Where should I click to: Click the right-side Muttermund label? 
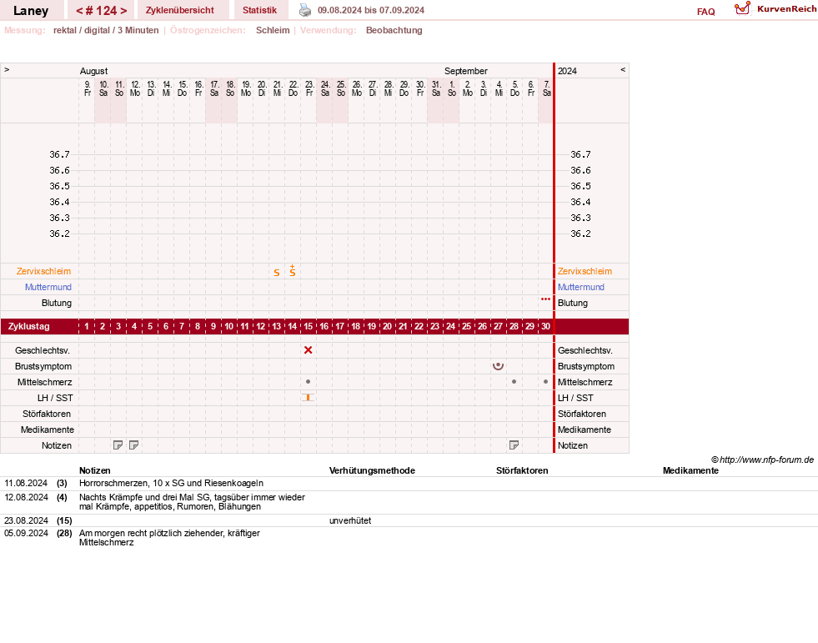click(x=580, y=287)
